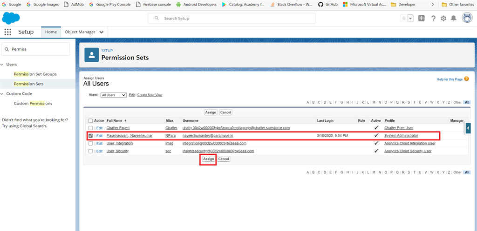Open the GitHub bookmark
Screen dimensions: 477x231
pos(328,5)
